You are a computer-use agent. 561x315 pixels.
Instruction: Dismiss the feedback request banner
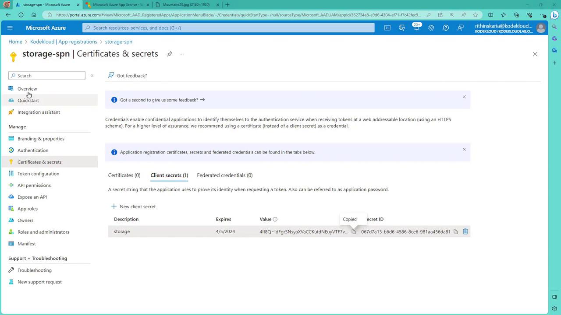[x=464, y=97]
